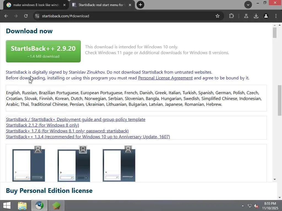Click the address bar URL field
Viewport: 282px width, 211px height.
pyautogui.click(x=126, y=16)
